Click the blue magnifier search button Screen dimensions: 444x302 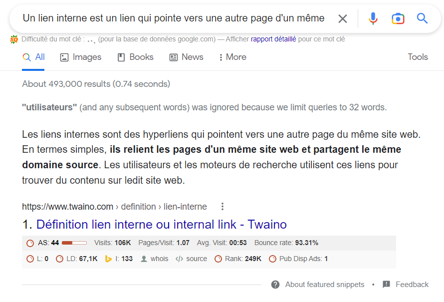pyautogui.click(x=422, y=19)
